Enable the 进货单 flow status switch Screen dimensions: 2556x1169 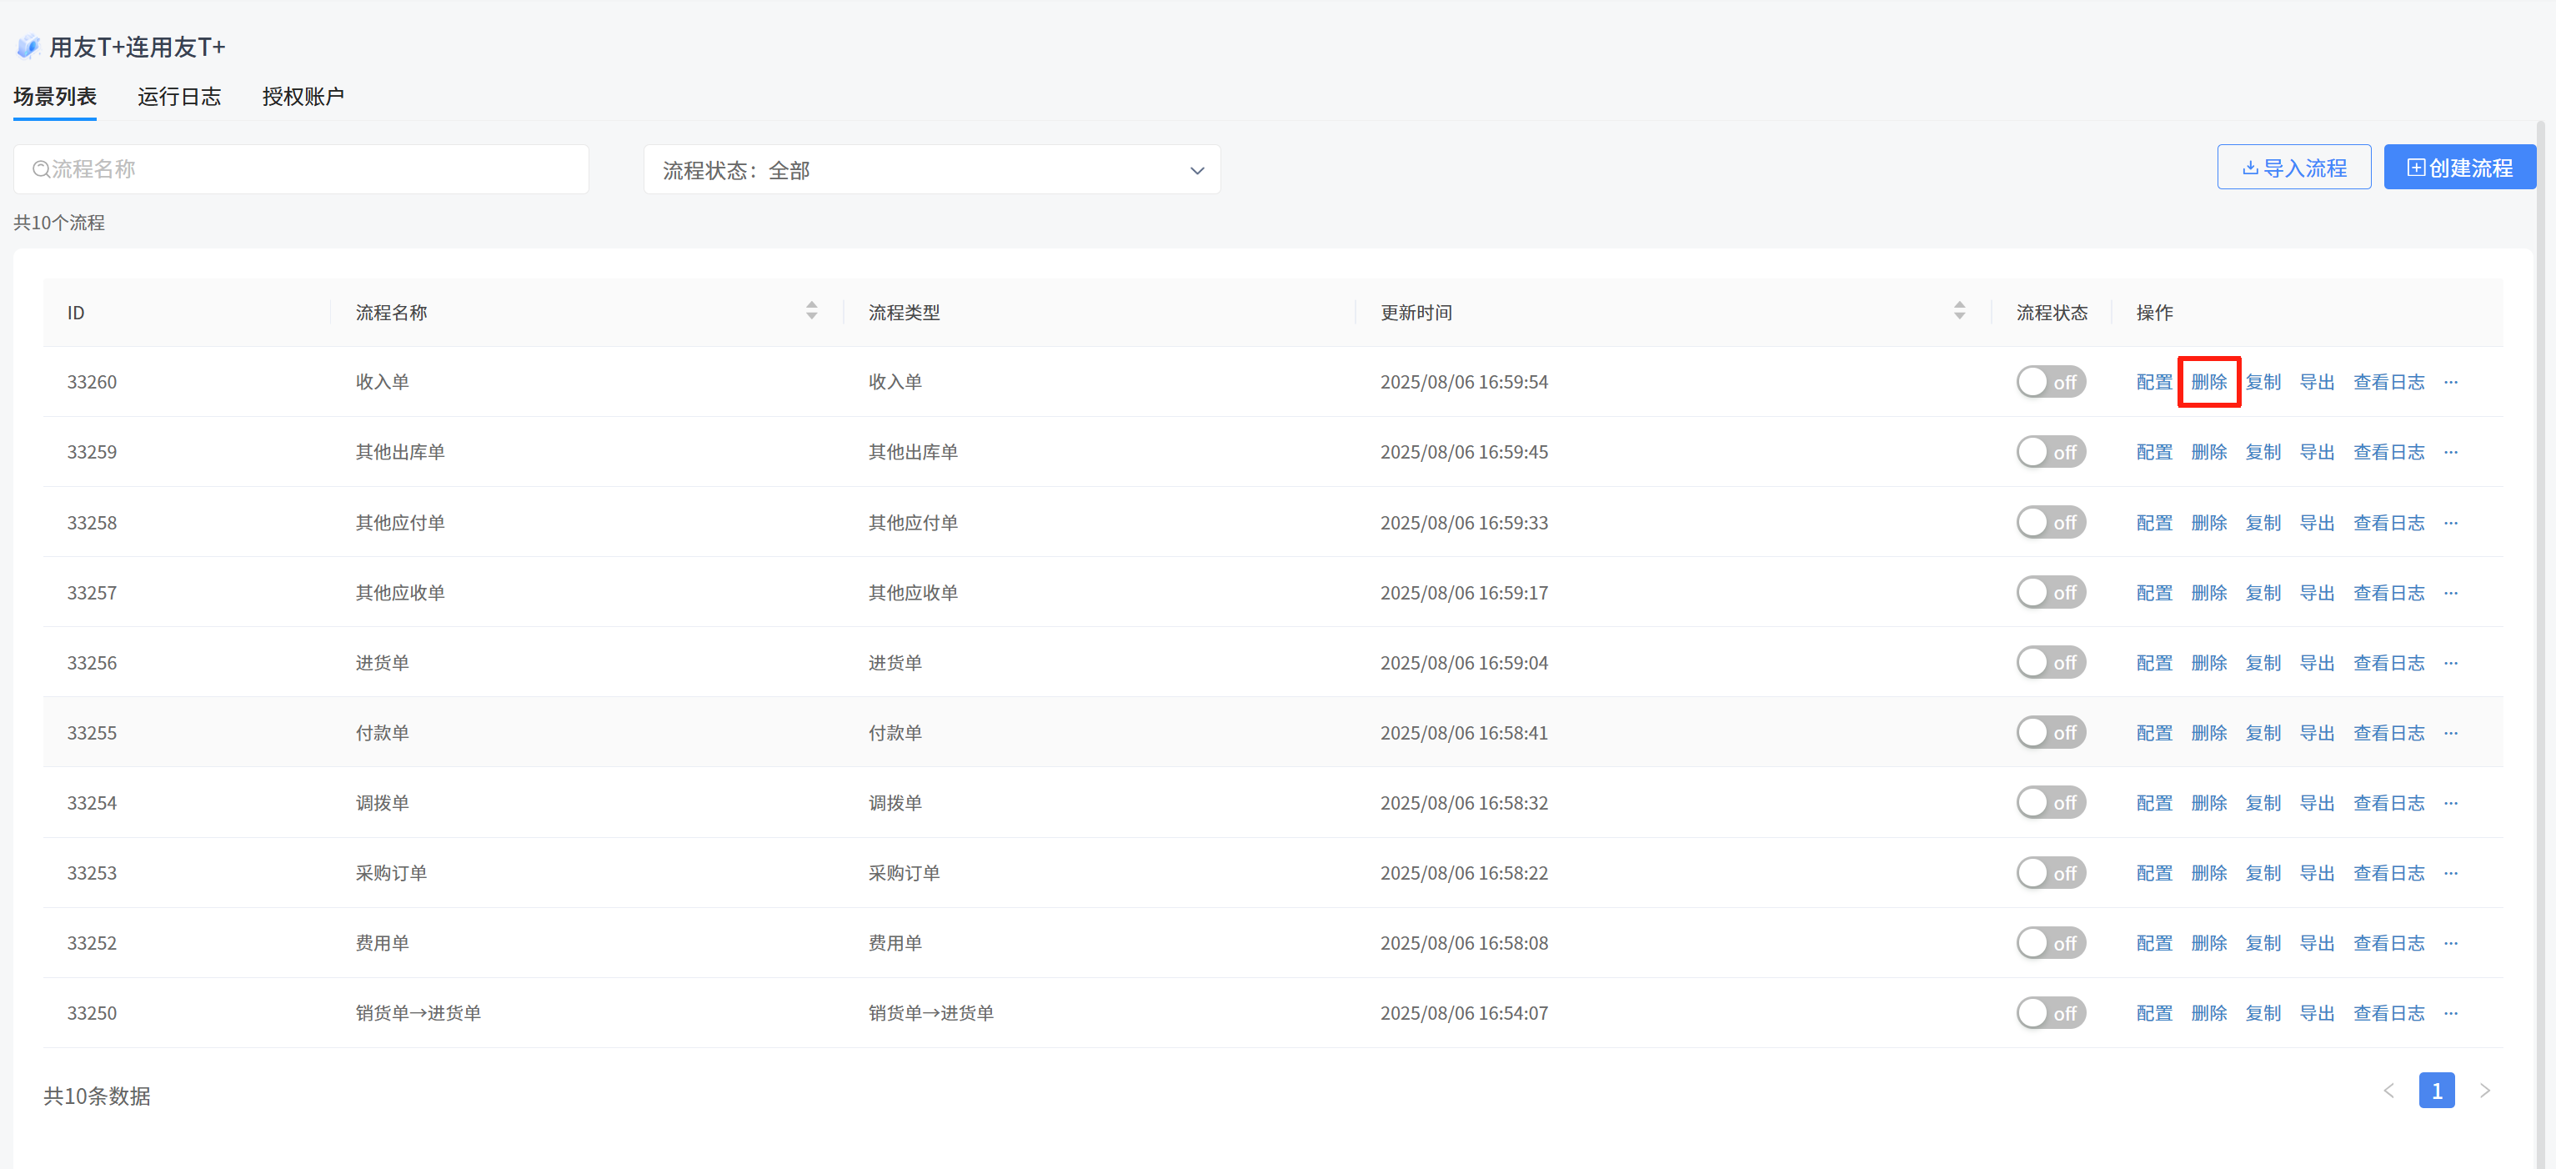click(2050, 663)
